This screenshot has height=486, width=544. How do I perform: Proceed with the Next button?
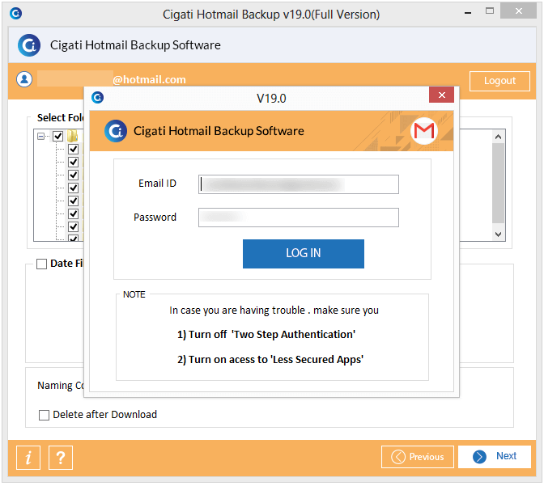click(495, 457)
